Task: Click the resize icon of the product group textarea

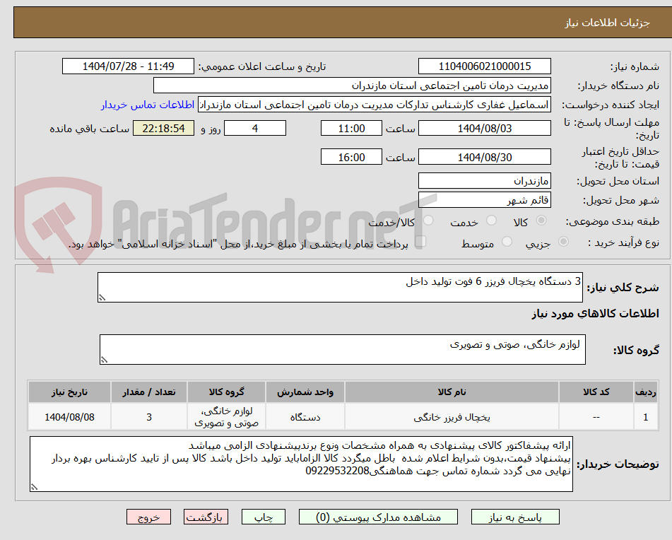Action: coord(103,361)
